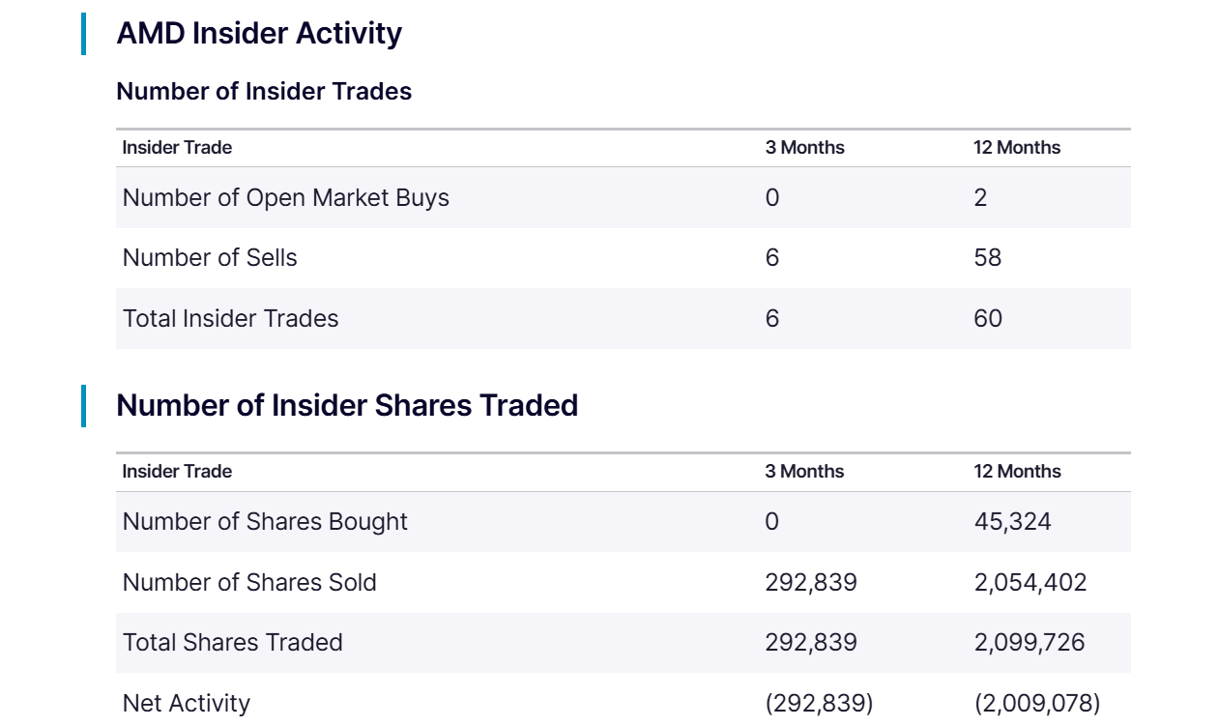Click the 2,054,402 shares sold value
The image size is (1218, 727).
tap(1030, 583)
